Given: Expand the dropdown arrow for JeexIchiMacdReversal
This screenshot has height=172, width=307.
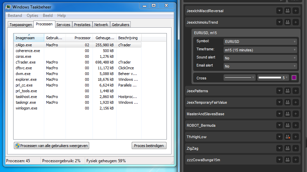Looking at the screenshot, I should click(279, 11).
